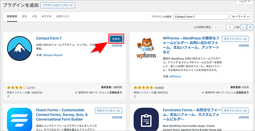Click 最終更新: 6日前 text
This screenshot has height=131, width=255.
tap(239, 87)
